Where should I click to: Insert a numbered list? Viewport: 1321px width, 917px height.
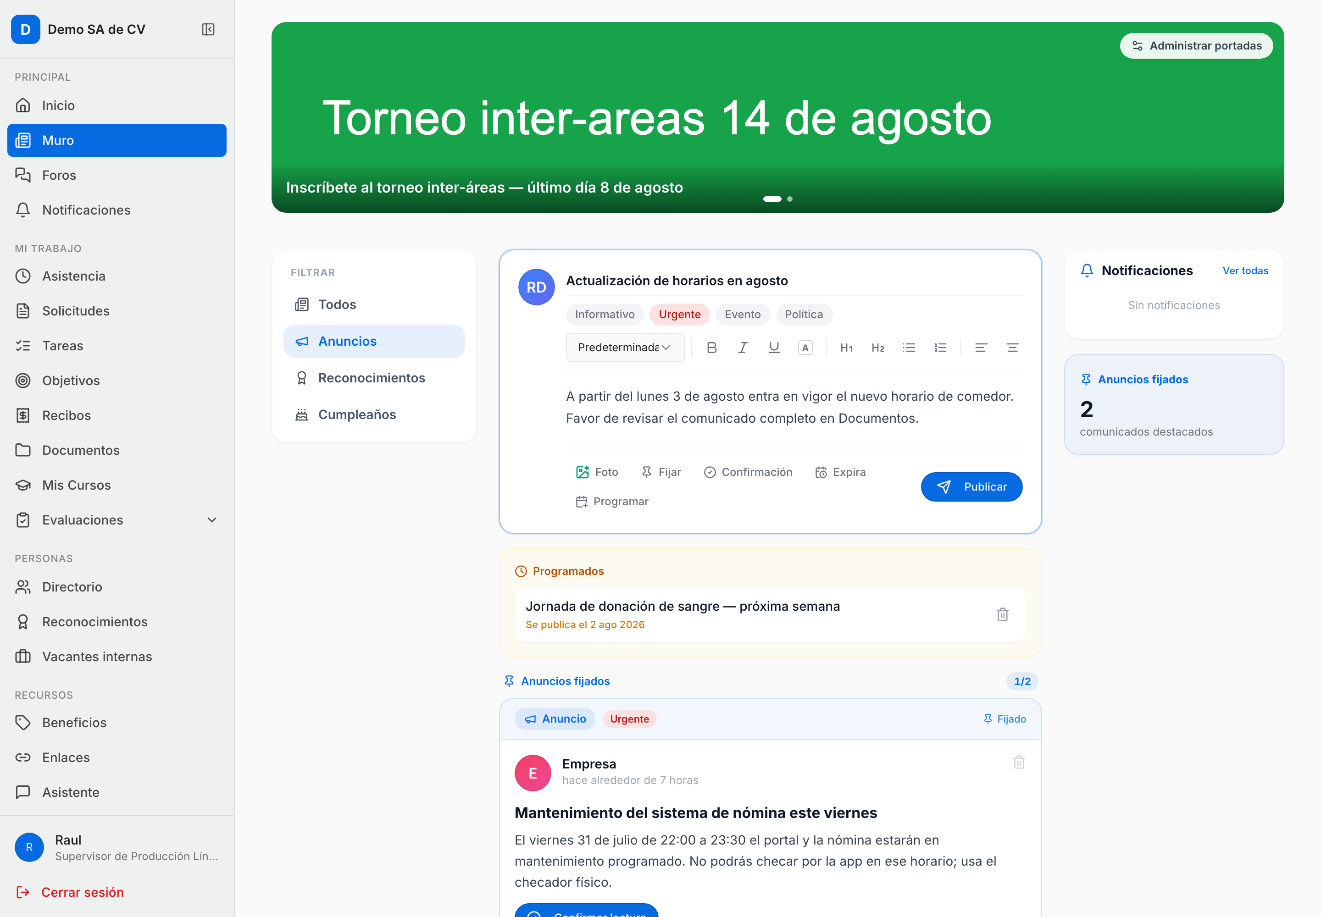click(x=940, y=348)
